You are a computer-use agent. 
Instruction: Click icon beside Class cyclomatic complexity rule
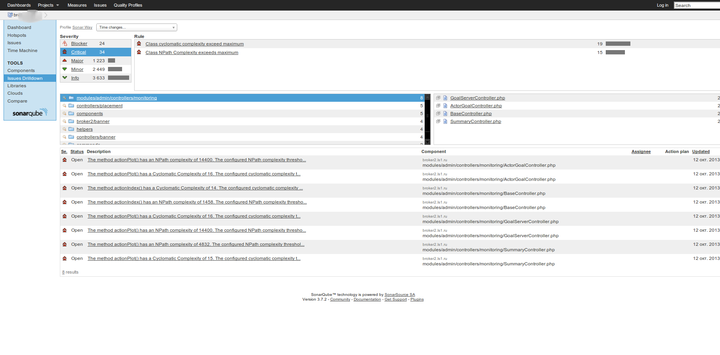(x=139, y=43)
